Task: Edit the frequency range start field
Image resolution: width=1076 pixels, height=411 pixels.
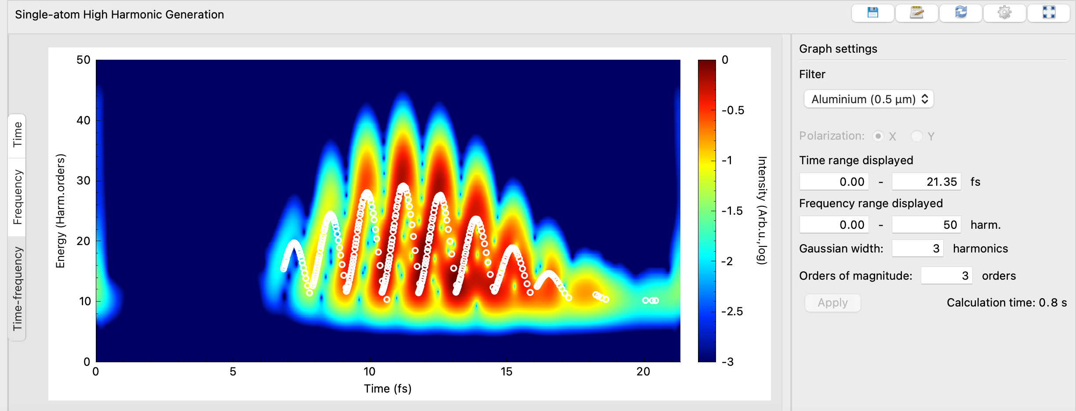Action: pyautogui.click(x=834, y=224)
